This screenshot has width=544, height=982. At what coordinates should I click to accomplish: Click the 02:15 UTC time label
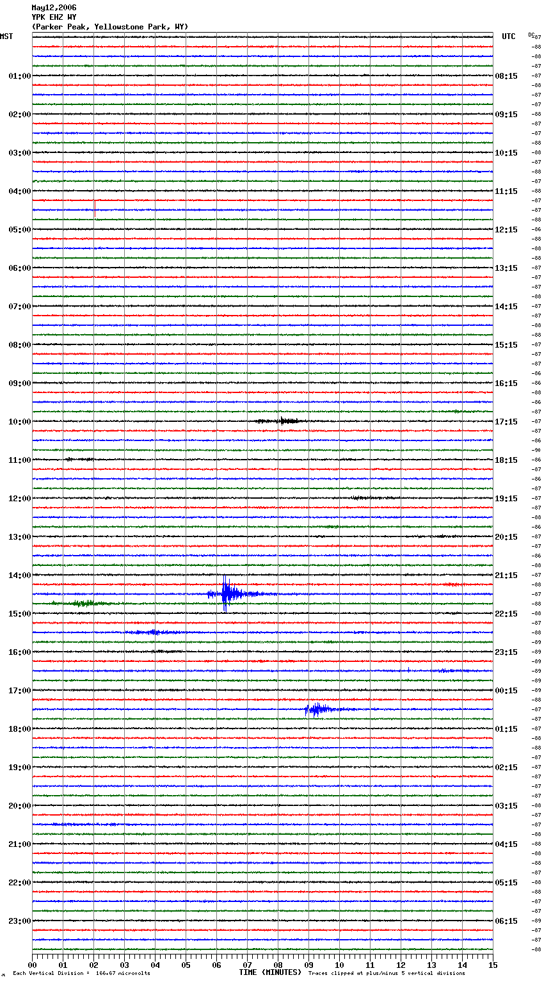(x=506, y=768)
